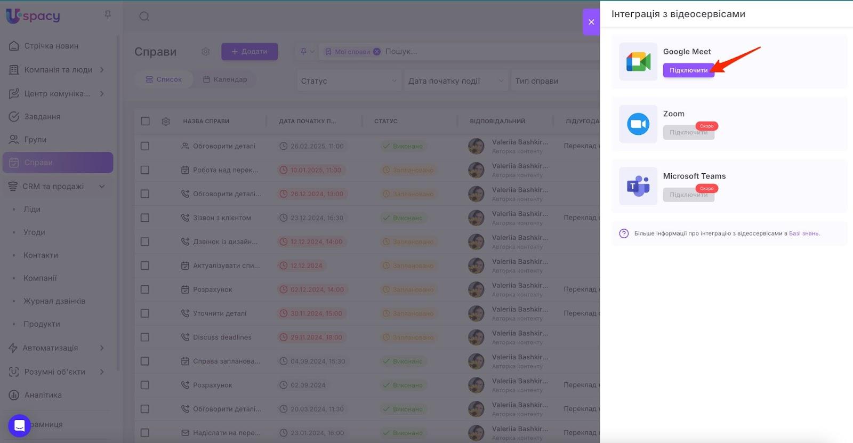Check the 26.02.2025 Обговорити деталі row
Viewport: 853px width, 443px height.
click(x=145, y=146)
